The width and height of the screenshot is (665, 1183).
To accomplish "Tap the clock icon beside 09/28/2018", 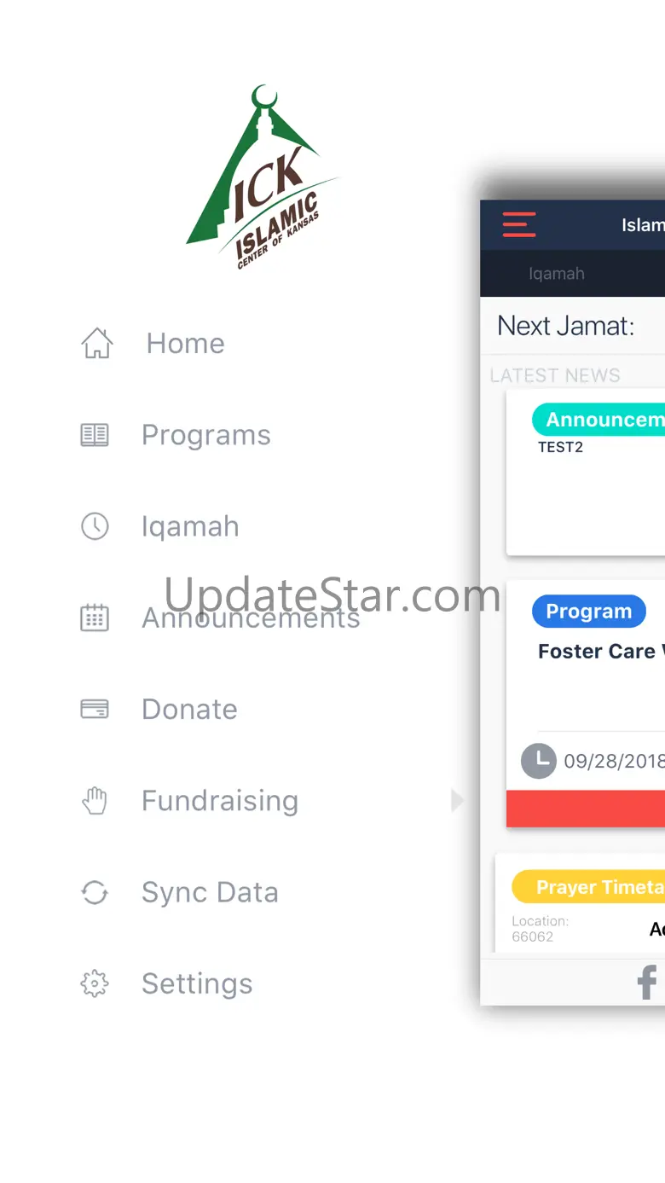I will click(x=539, y=761).
